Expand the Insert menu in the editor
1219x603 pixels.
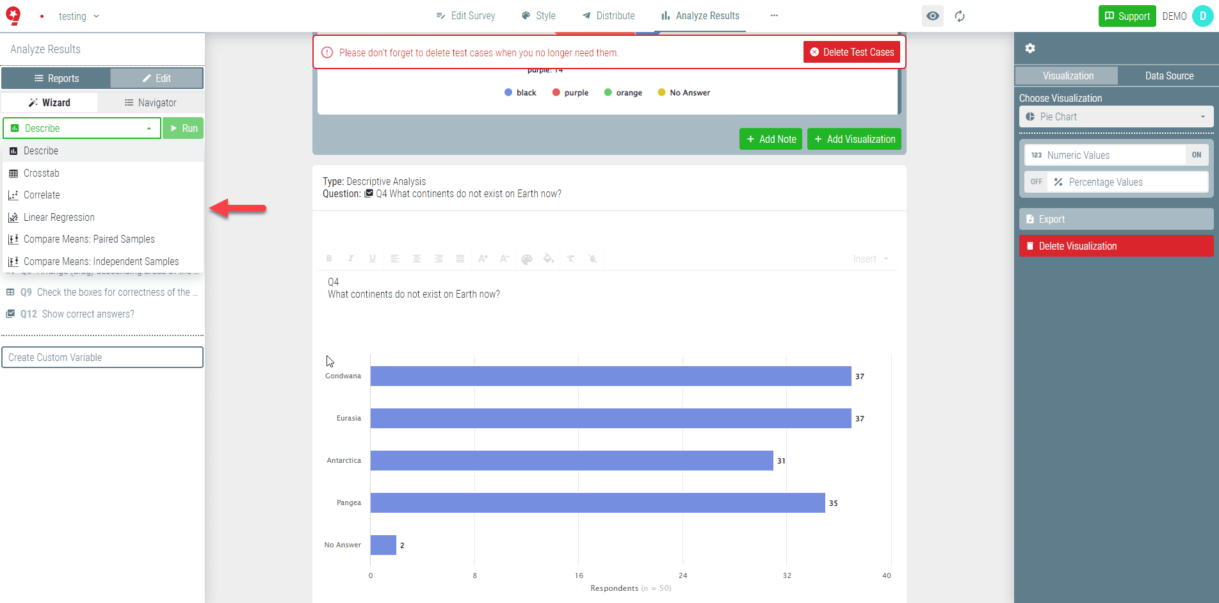pyautogui.click(x=871, y=258)
